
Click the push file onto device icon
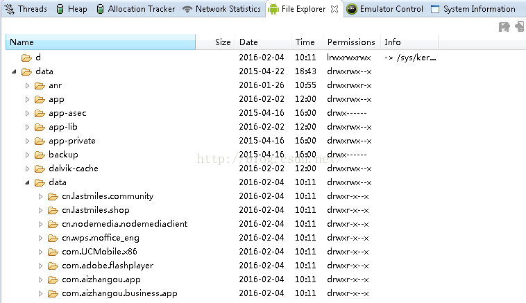(x=520, y=26)
